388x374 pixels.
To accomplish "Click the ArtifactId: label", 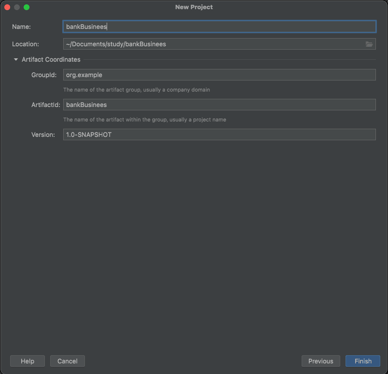I will [46, 105].
